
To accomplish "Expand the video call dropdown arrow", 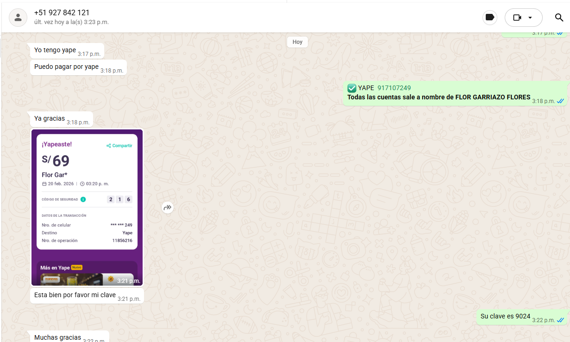I will (530, 18).
